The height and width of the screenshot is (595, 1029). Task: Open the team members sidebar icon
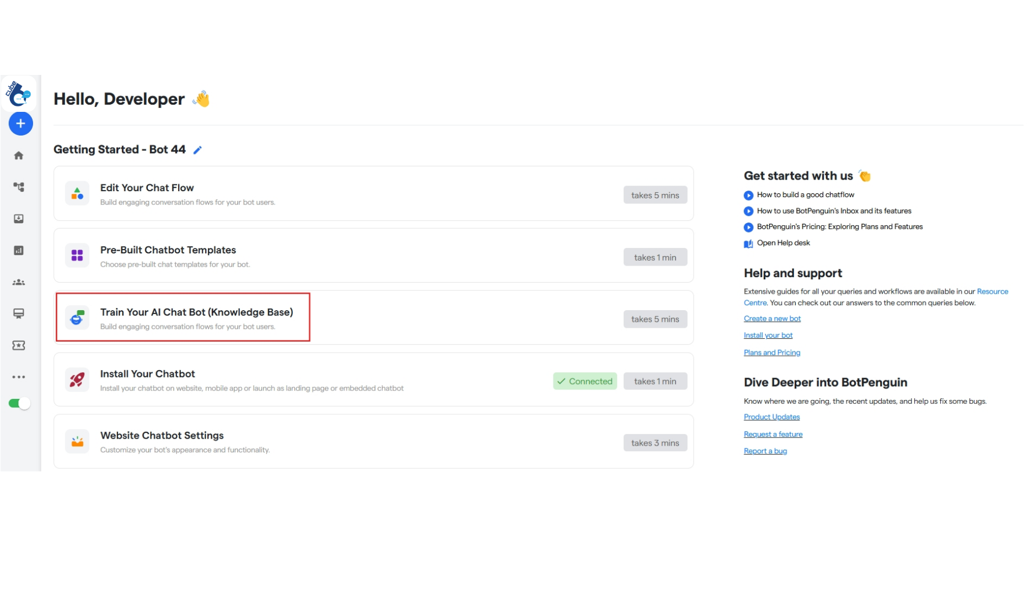(x=19, y=282)
